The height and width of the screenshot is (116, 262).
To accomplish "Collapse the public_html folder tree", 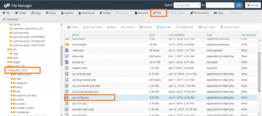I will tap(8, 70).
